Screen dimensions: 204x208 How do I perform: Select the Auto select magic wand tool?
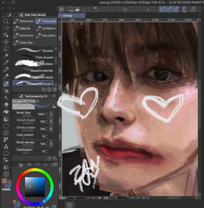tap(6, 56)
